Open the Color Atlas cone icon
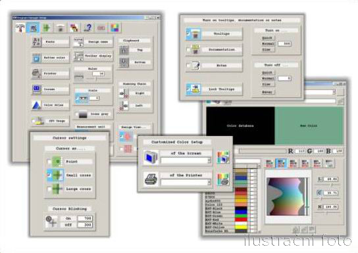The image size is (358, 253). click(37, 105)
